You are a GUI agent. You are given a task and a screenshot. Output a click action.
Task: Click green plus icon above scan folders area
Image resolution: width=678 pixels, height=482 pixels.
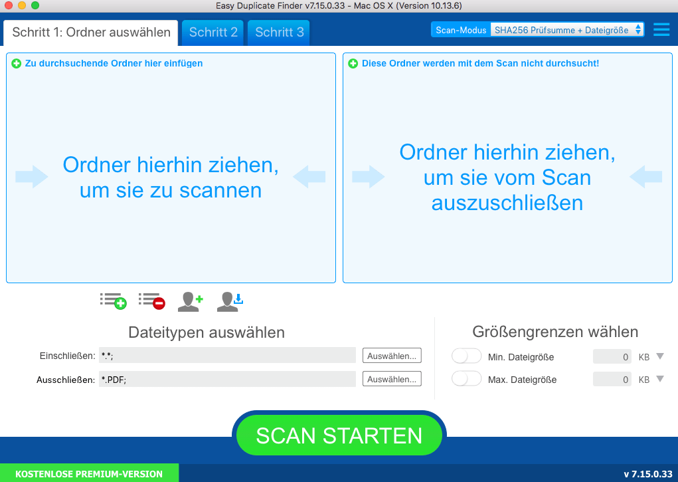(x=17, y=64)
